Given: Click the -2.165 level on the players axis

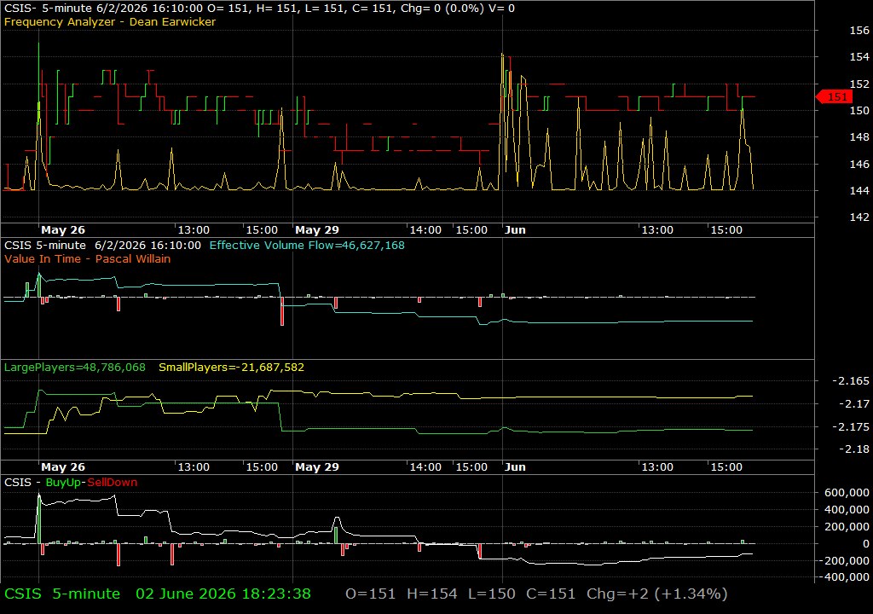Looking at the screenshot, I should point(851,381).
